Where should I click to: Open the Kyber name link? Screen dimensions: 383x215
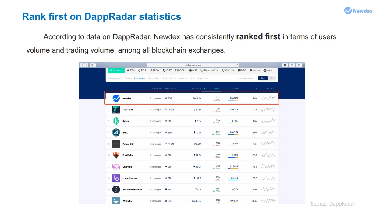point(126,121)
